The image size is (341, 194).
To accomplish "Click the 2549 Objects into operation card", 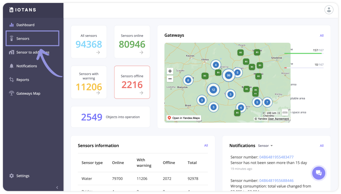I will click(111, 117).
